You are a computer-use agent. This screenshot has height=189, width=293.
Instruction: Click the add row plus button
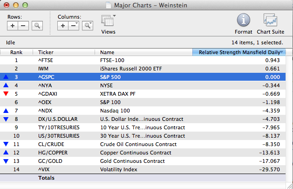pyautogui.click(x=13, y=26)
